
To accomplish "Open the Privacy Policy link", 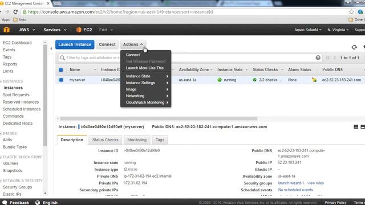I will pyautogui.click(x=335, y=203).
